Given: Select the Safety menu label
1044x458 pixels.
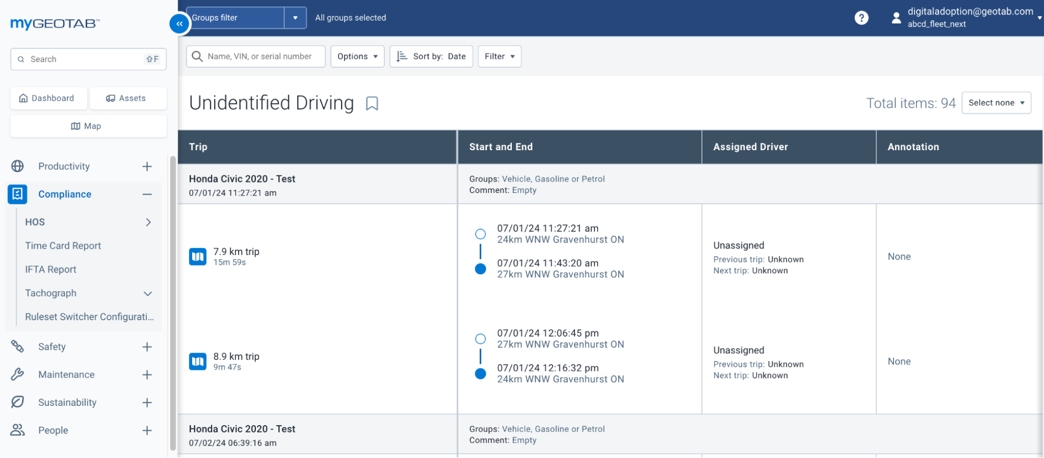Looking at the screenshot, I should click(52, 347).
